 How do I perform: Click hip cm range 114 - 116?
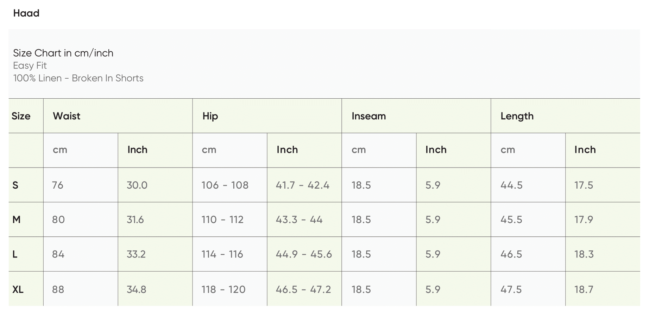(x=222, y=254)
